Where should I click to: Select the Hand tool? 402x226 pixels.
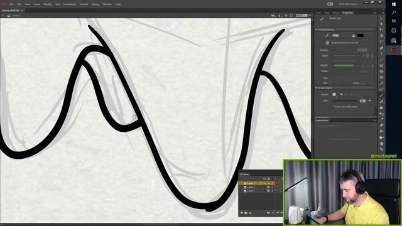(x=381, y=144)
